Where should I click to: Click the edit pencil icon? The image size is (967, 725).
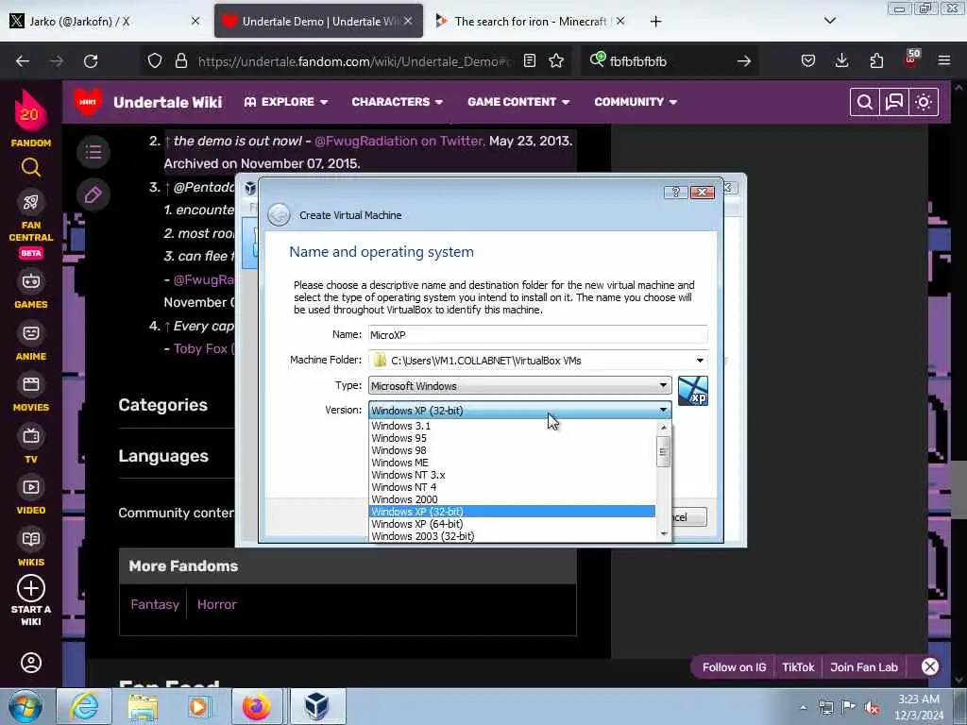coord(93,195)
